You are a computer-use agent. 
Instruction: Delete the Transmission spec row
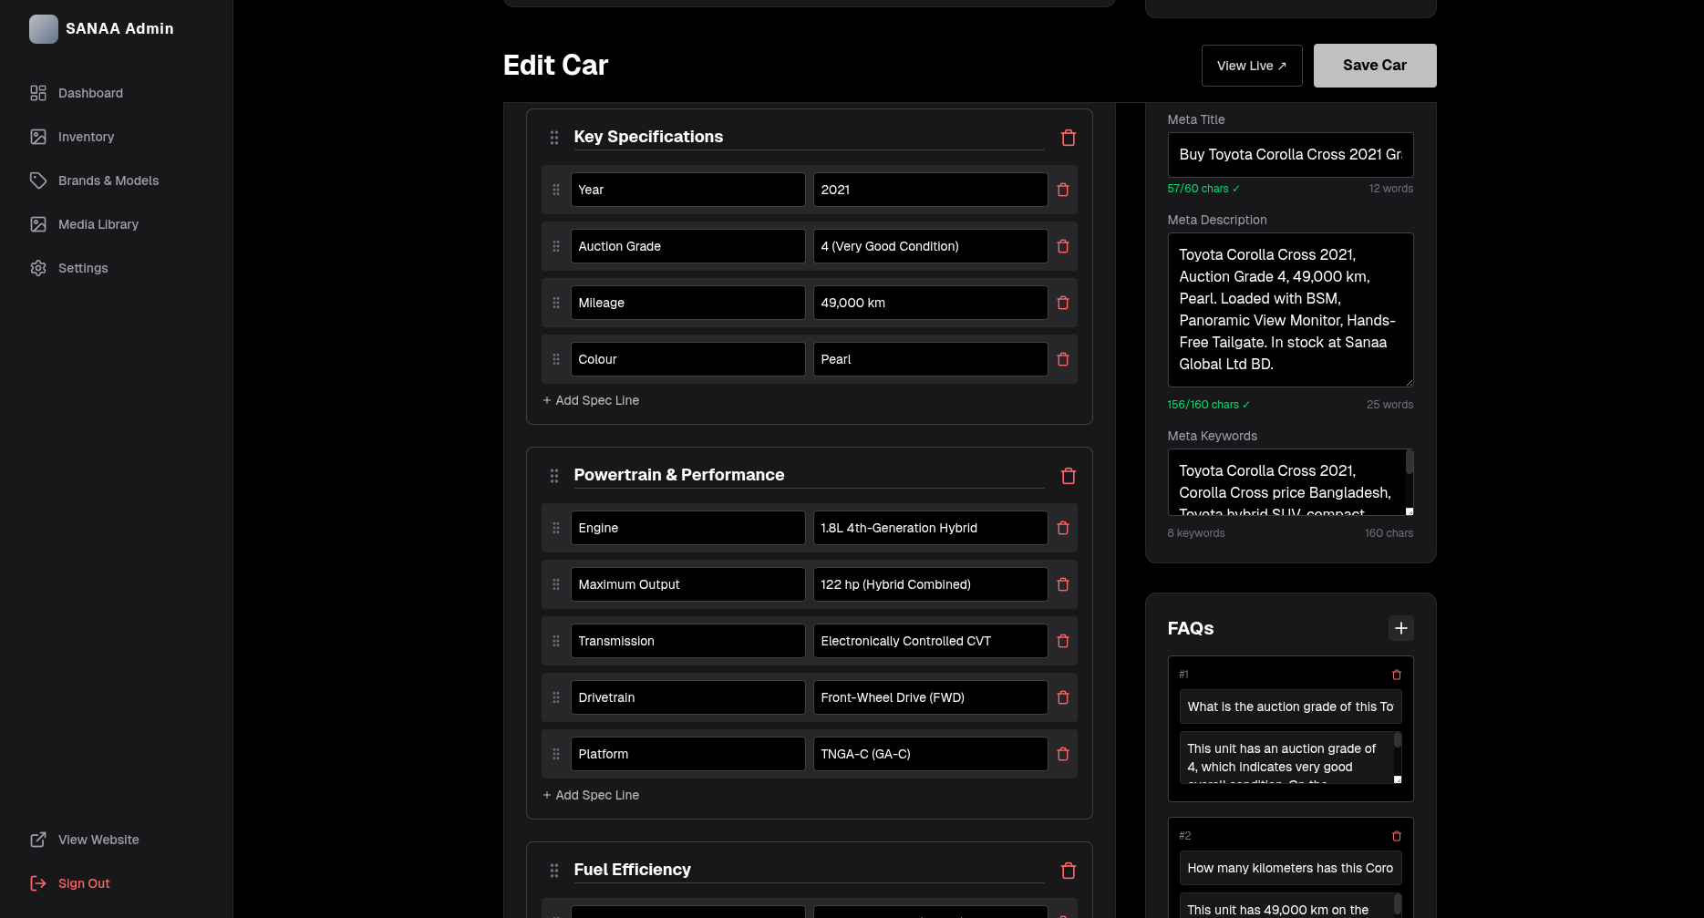1062,641
